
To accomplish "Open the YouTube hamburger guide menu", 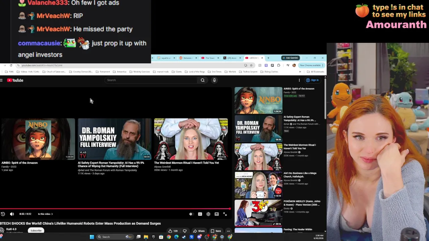I will [1, 80].
